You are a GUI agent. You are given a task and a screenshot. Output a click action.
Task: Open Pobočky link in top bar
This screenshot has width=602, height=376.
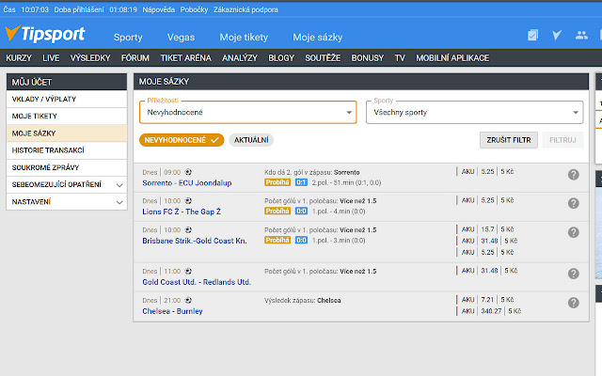coord(194,9)
